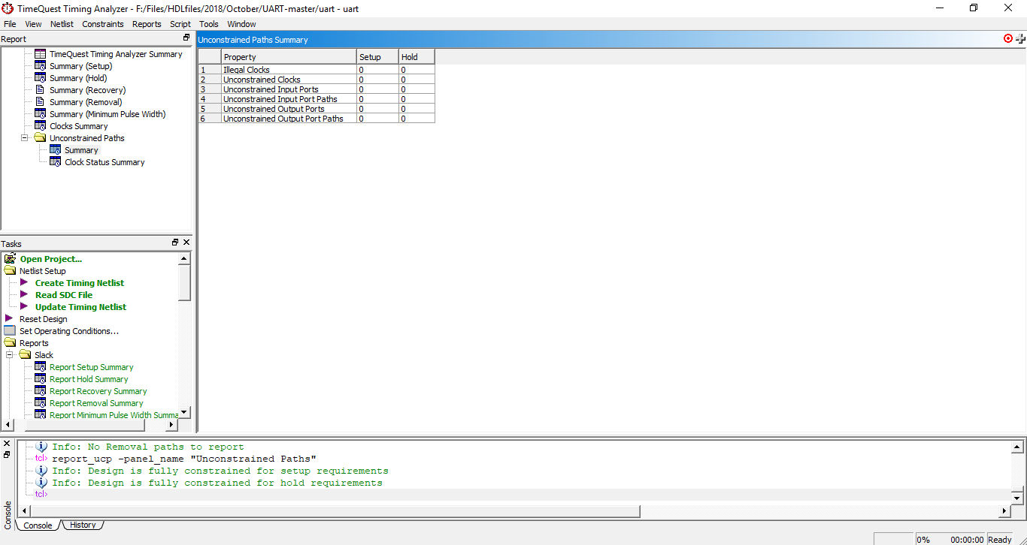This screenshot has width=1027, height=545.
Task: Undock the Report panel
Action: pyautogui.click(x=186, y=38)
